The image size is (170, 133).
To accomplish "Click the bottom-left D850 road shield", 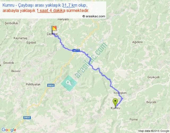I will pos(27,118).
